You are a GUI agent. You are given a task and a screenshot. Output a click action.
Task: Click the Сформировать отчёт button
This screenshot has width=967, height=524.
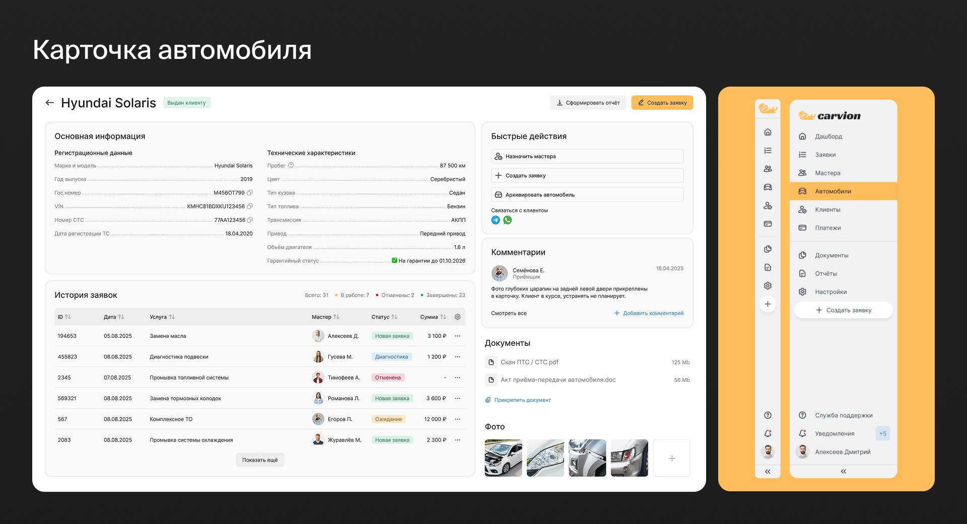pyautogui.click(x=588, y=103)
